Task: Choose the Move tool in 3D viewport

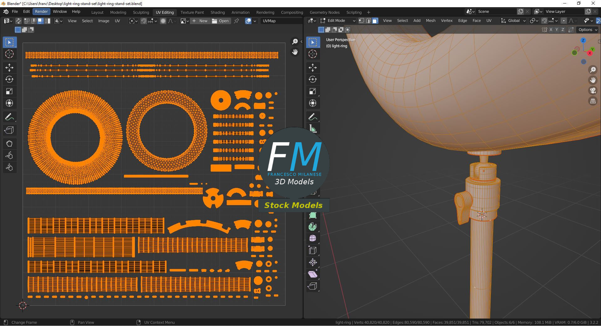Action: 313,68
